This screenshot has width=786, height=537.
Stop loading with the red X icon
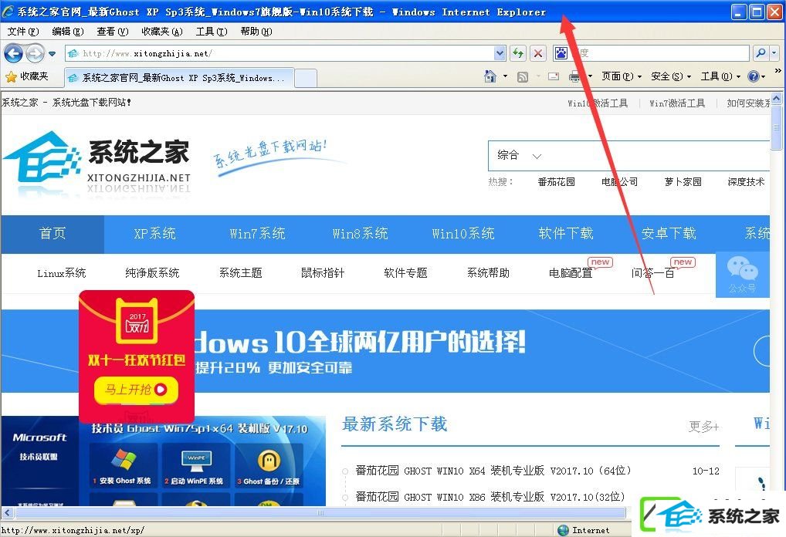[x=538, y=53]
